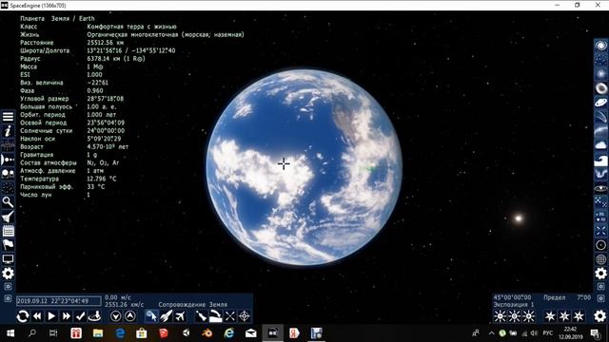Click the Предел magnitude limit label
The height and width of the screenshot is (342, 609).
point(554,297)
